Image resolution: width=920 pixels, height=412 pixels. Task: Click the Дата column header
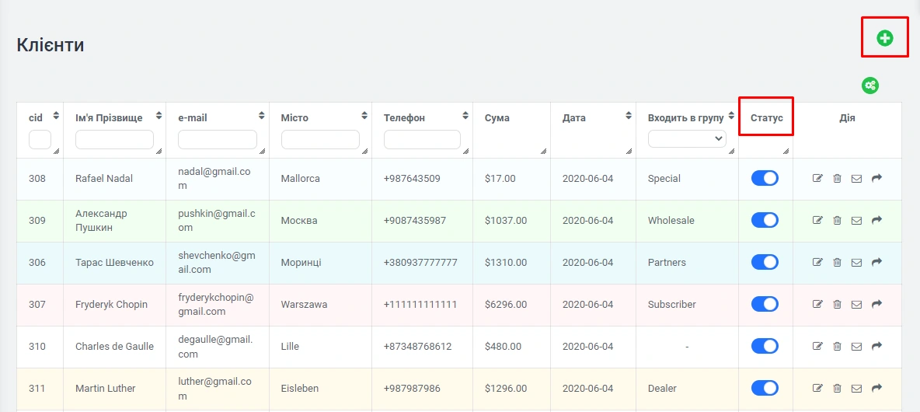(574, 118)
